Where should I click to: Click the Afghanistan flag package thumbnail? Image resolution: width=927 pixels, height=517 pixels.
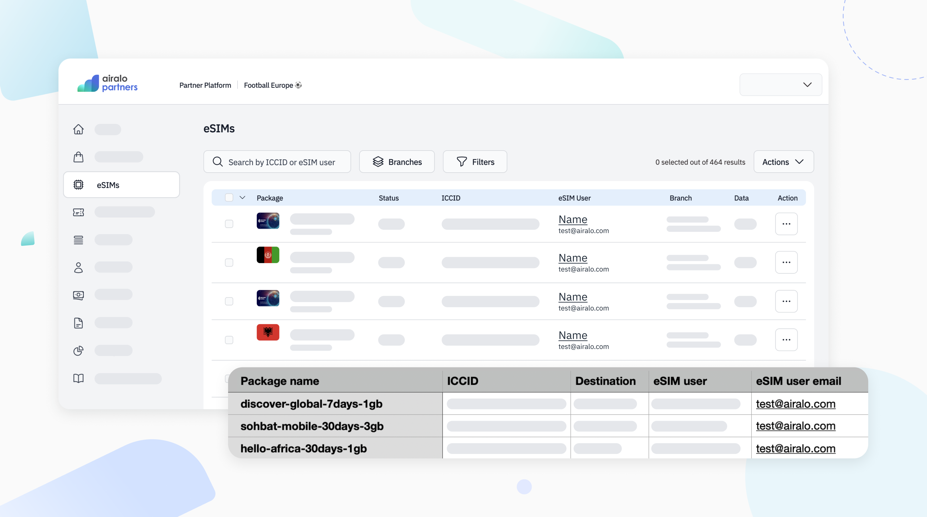[x=268, y=255]
